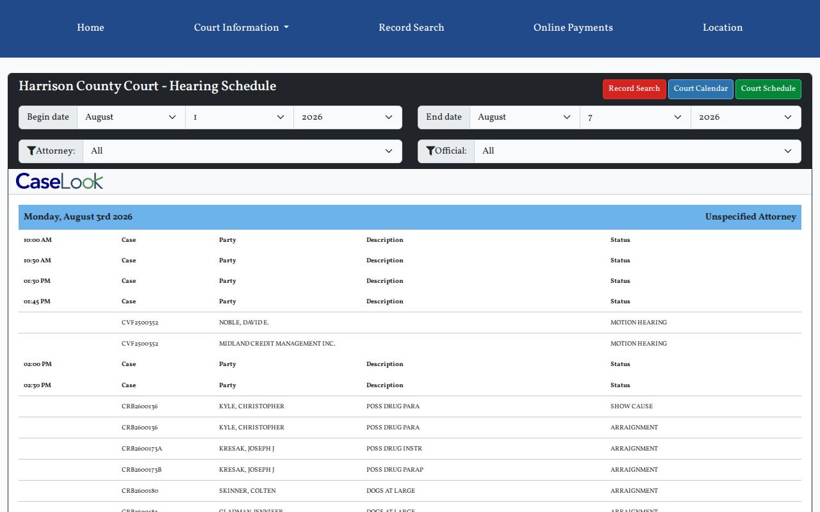
Task: Click the 02:30 PM time slot
Action: [x=37, y=385]
